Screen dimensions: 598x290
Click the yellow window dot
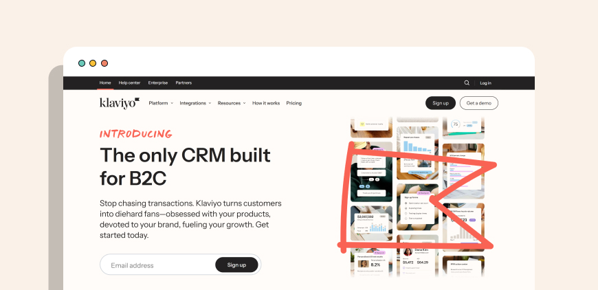point(93,63)
